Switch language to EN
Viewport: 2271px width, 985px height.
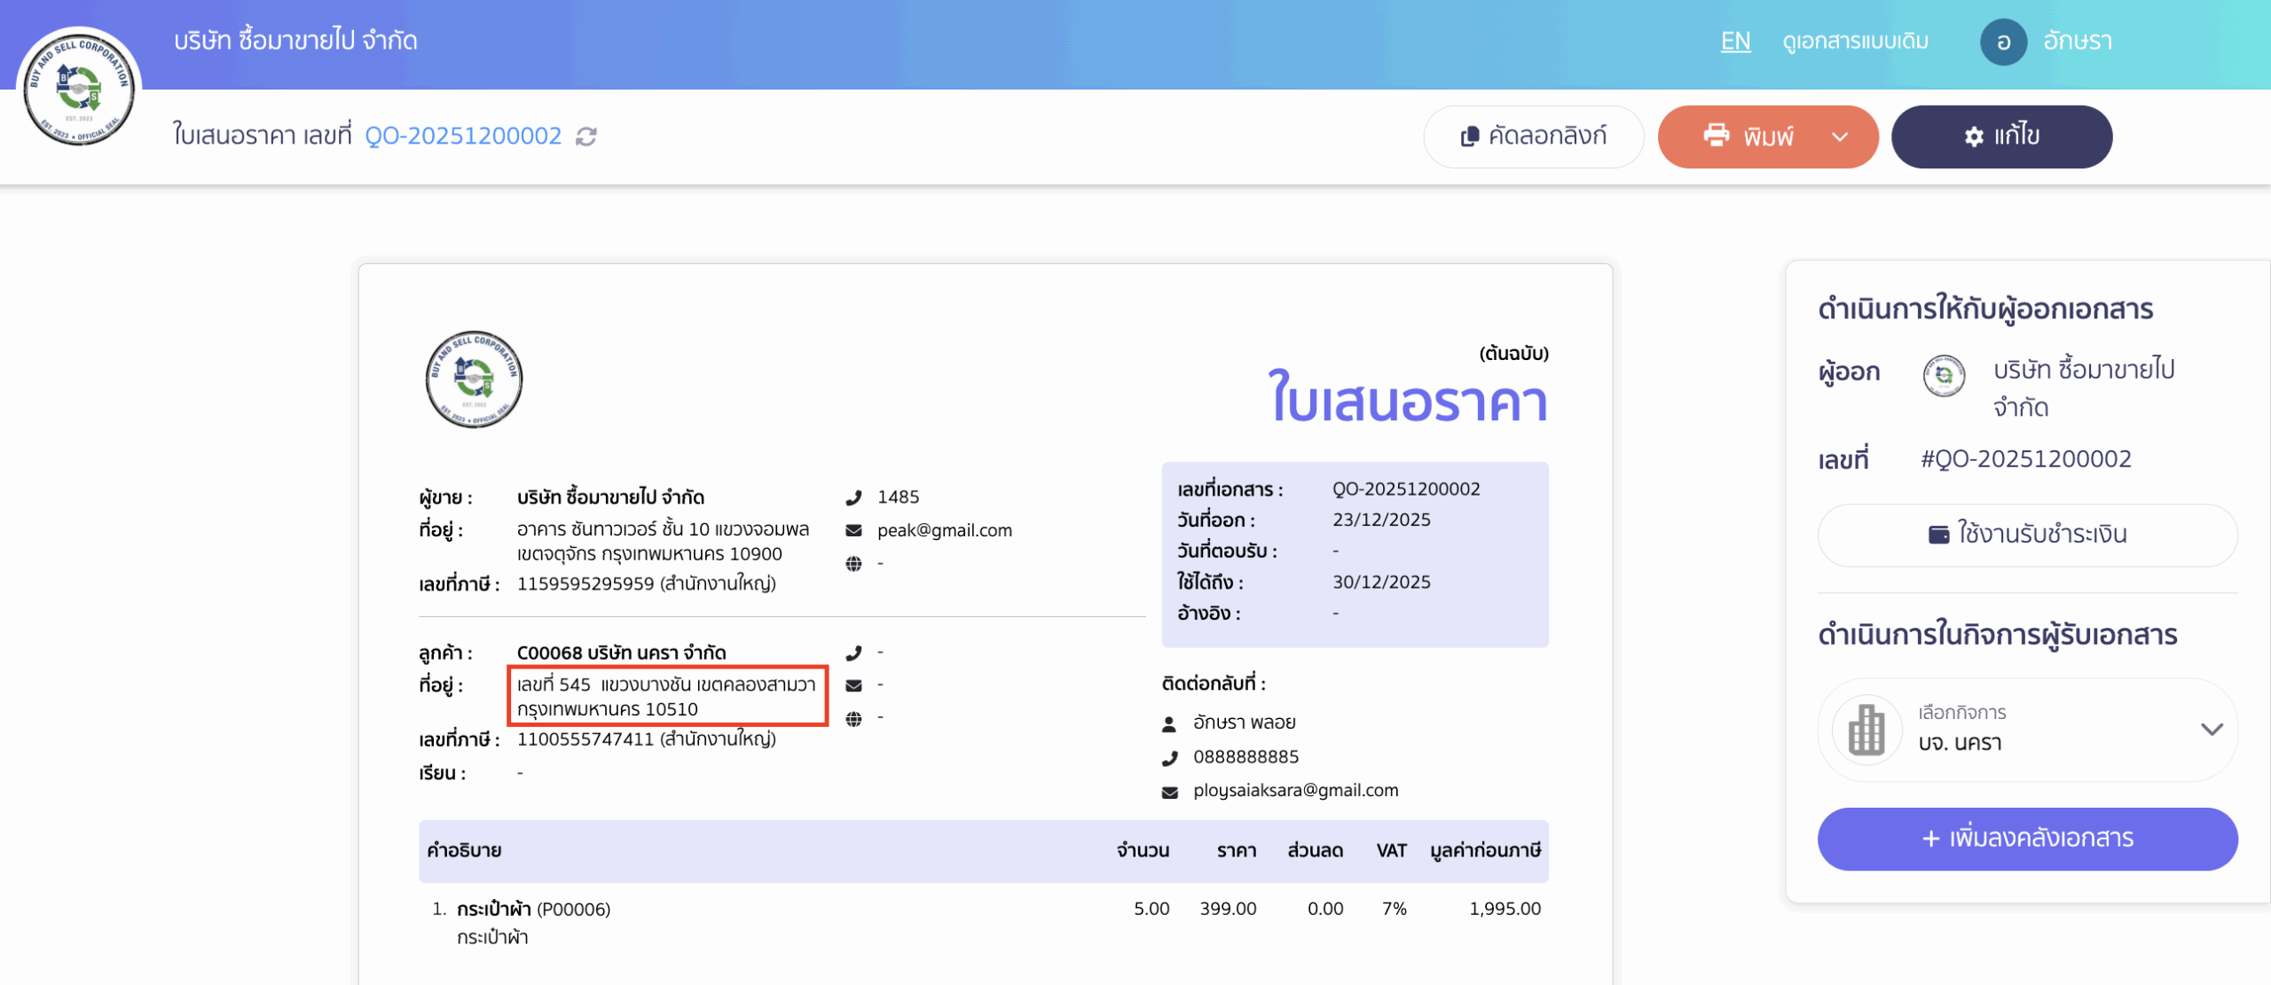(x=1735, y=41)
